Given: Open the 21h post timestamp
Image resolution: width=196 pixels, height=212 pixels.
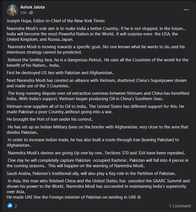Looking at the screenshot, I should click(x=23, y=13).
